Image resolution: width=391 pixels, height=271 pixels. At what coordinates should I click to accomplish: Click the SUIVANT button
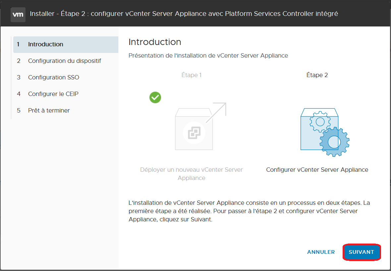(361, 252)
